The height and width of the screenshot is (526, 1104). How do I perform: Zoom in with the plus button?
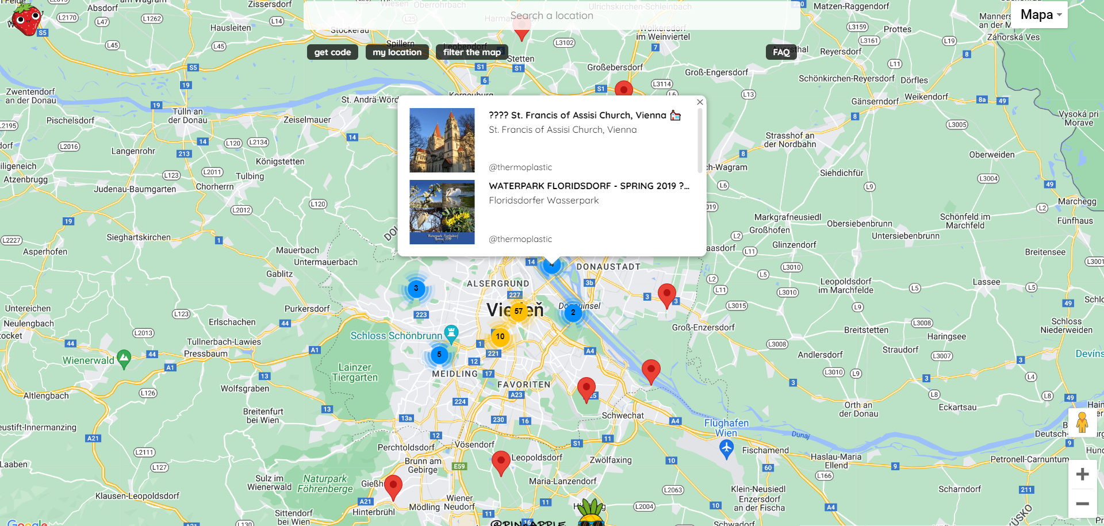tap(1082, 474)
